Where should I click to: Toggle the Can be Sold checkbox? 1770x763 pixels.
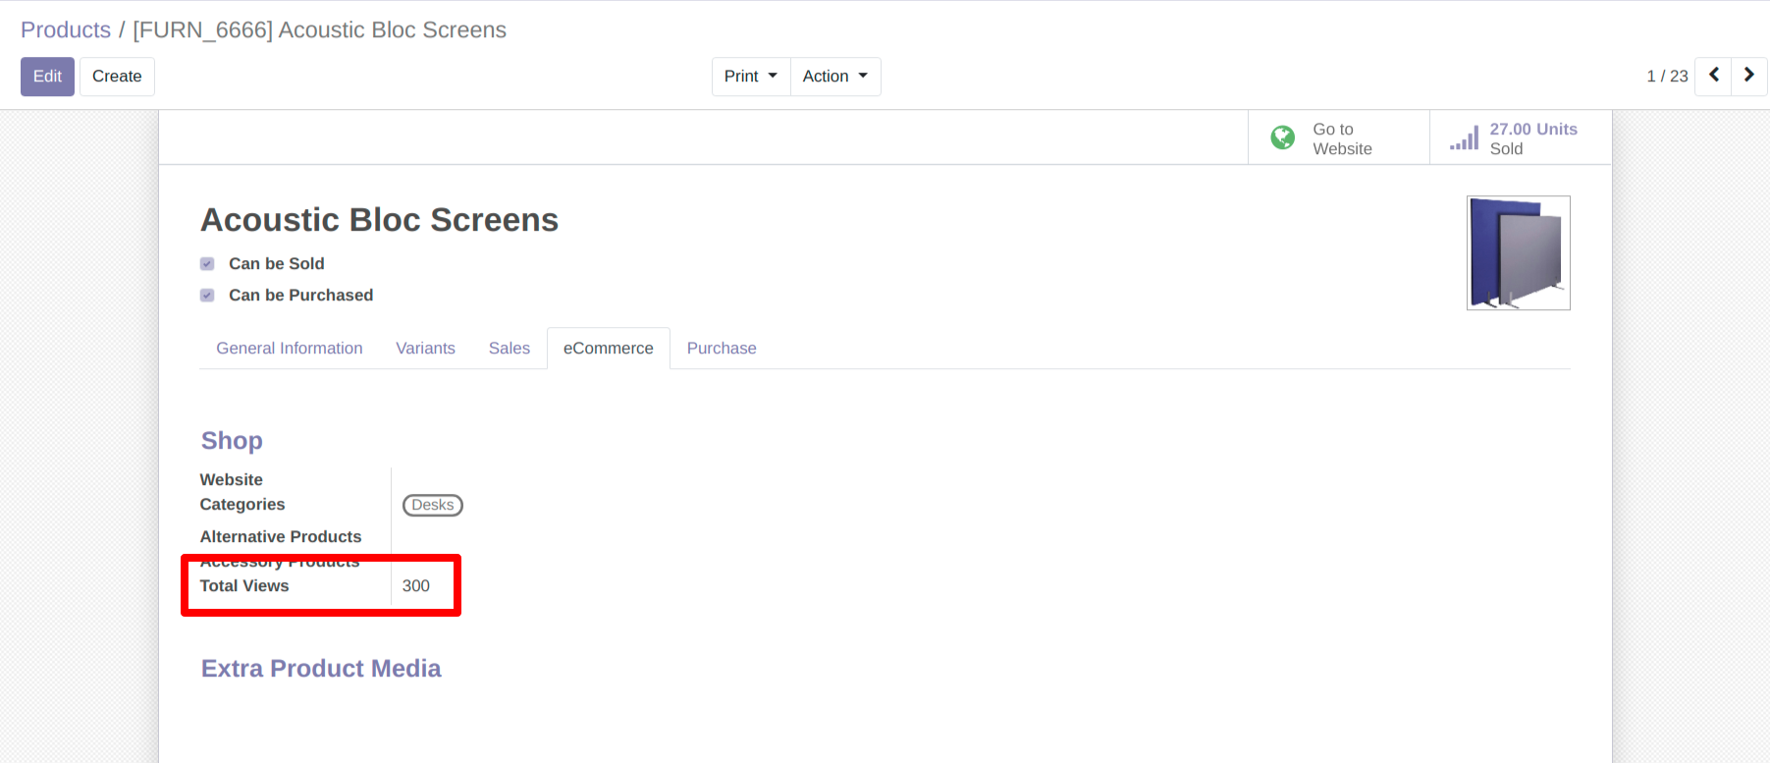click(207, 264)
